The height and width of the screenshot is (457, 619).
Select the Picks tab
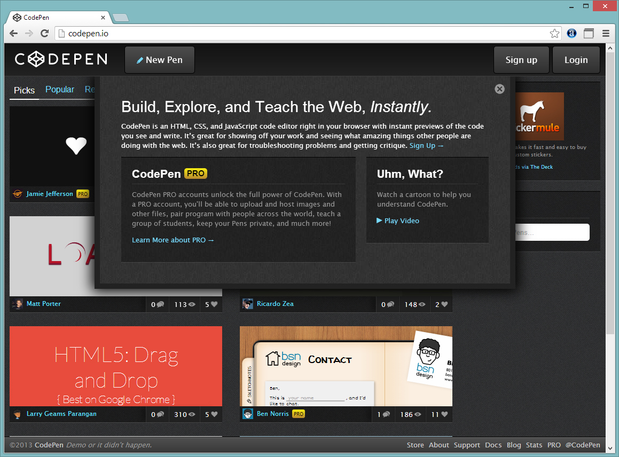tap(25, 90)
